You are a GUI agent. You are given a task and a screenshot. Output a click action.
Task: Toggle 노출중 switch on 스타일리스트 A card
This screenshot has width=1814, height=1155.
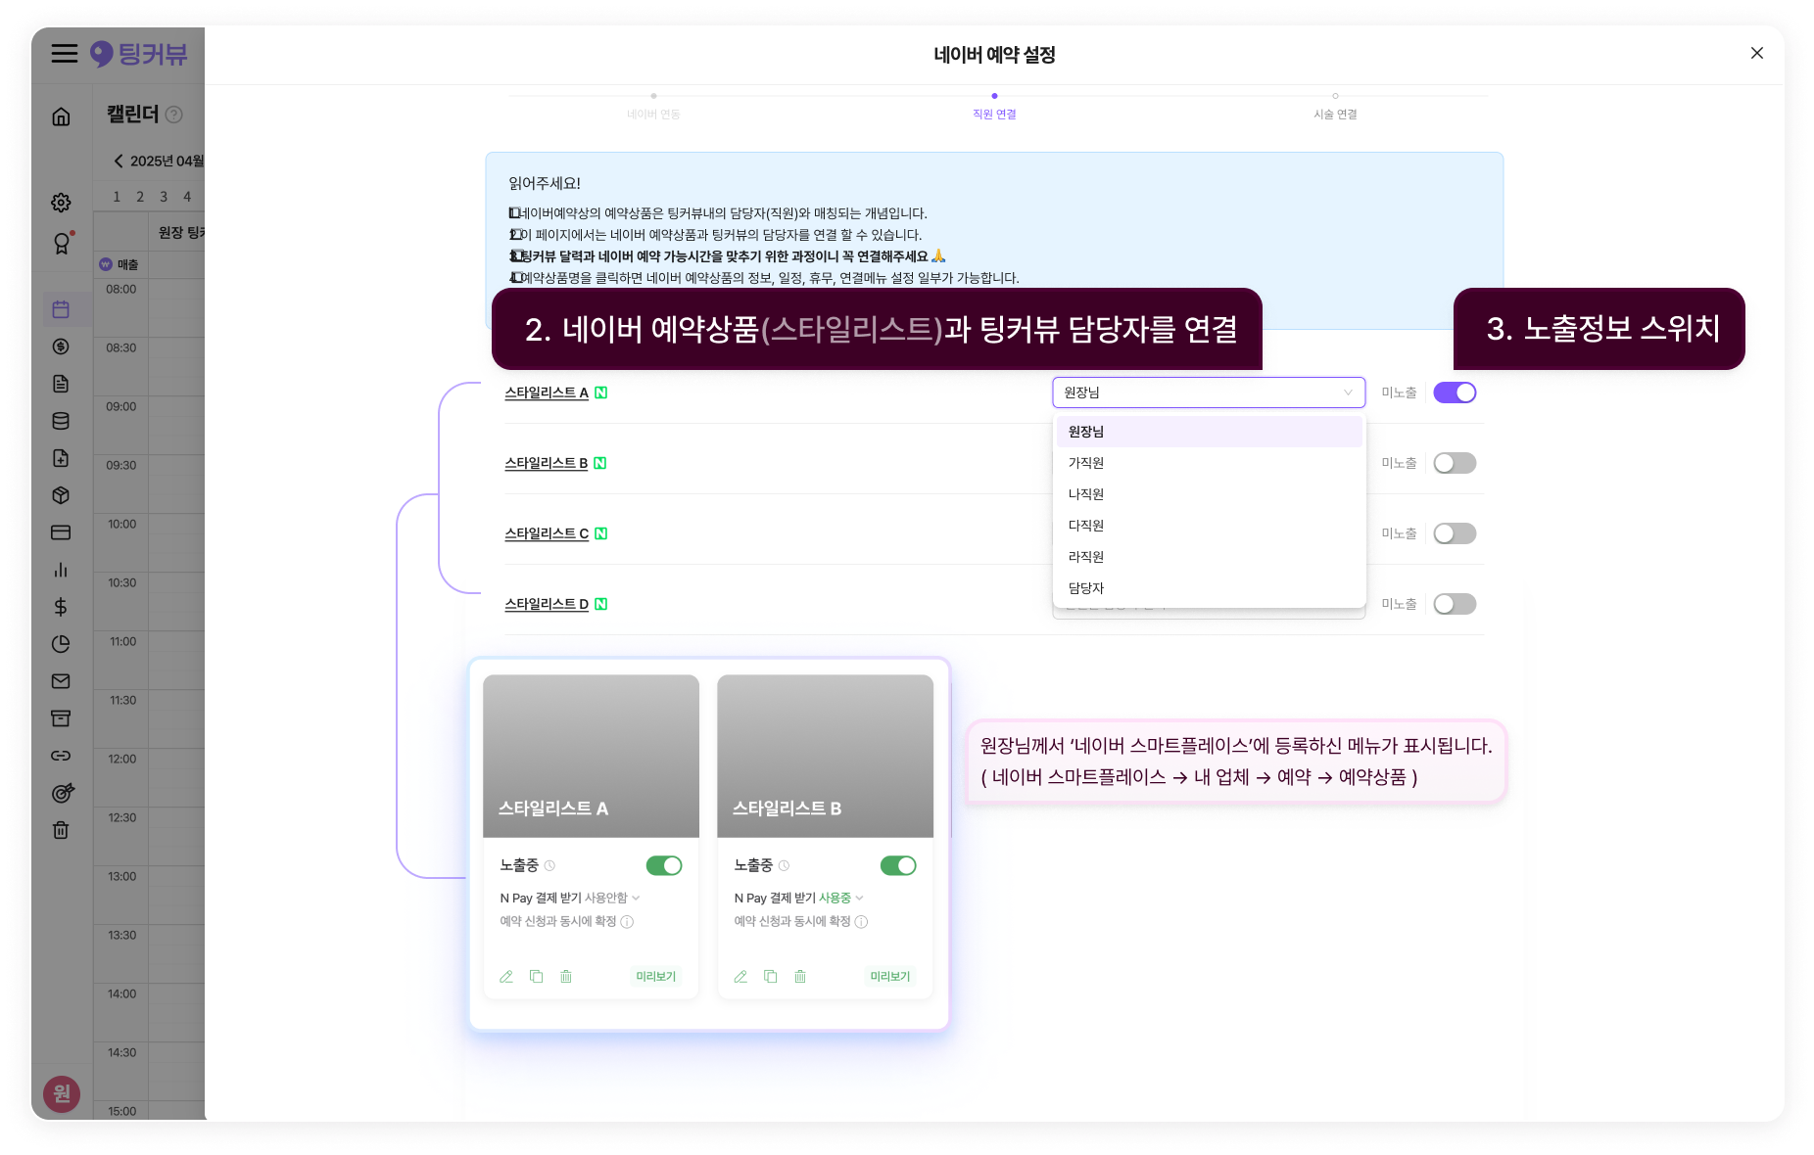pos(664,866)
